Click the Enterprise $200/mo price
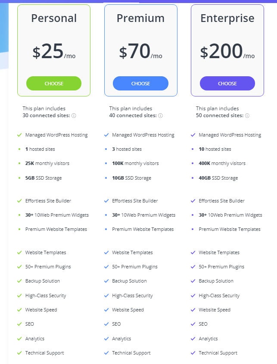The image size is (277, 364). pyautogui.click(x=227, y=52)
